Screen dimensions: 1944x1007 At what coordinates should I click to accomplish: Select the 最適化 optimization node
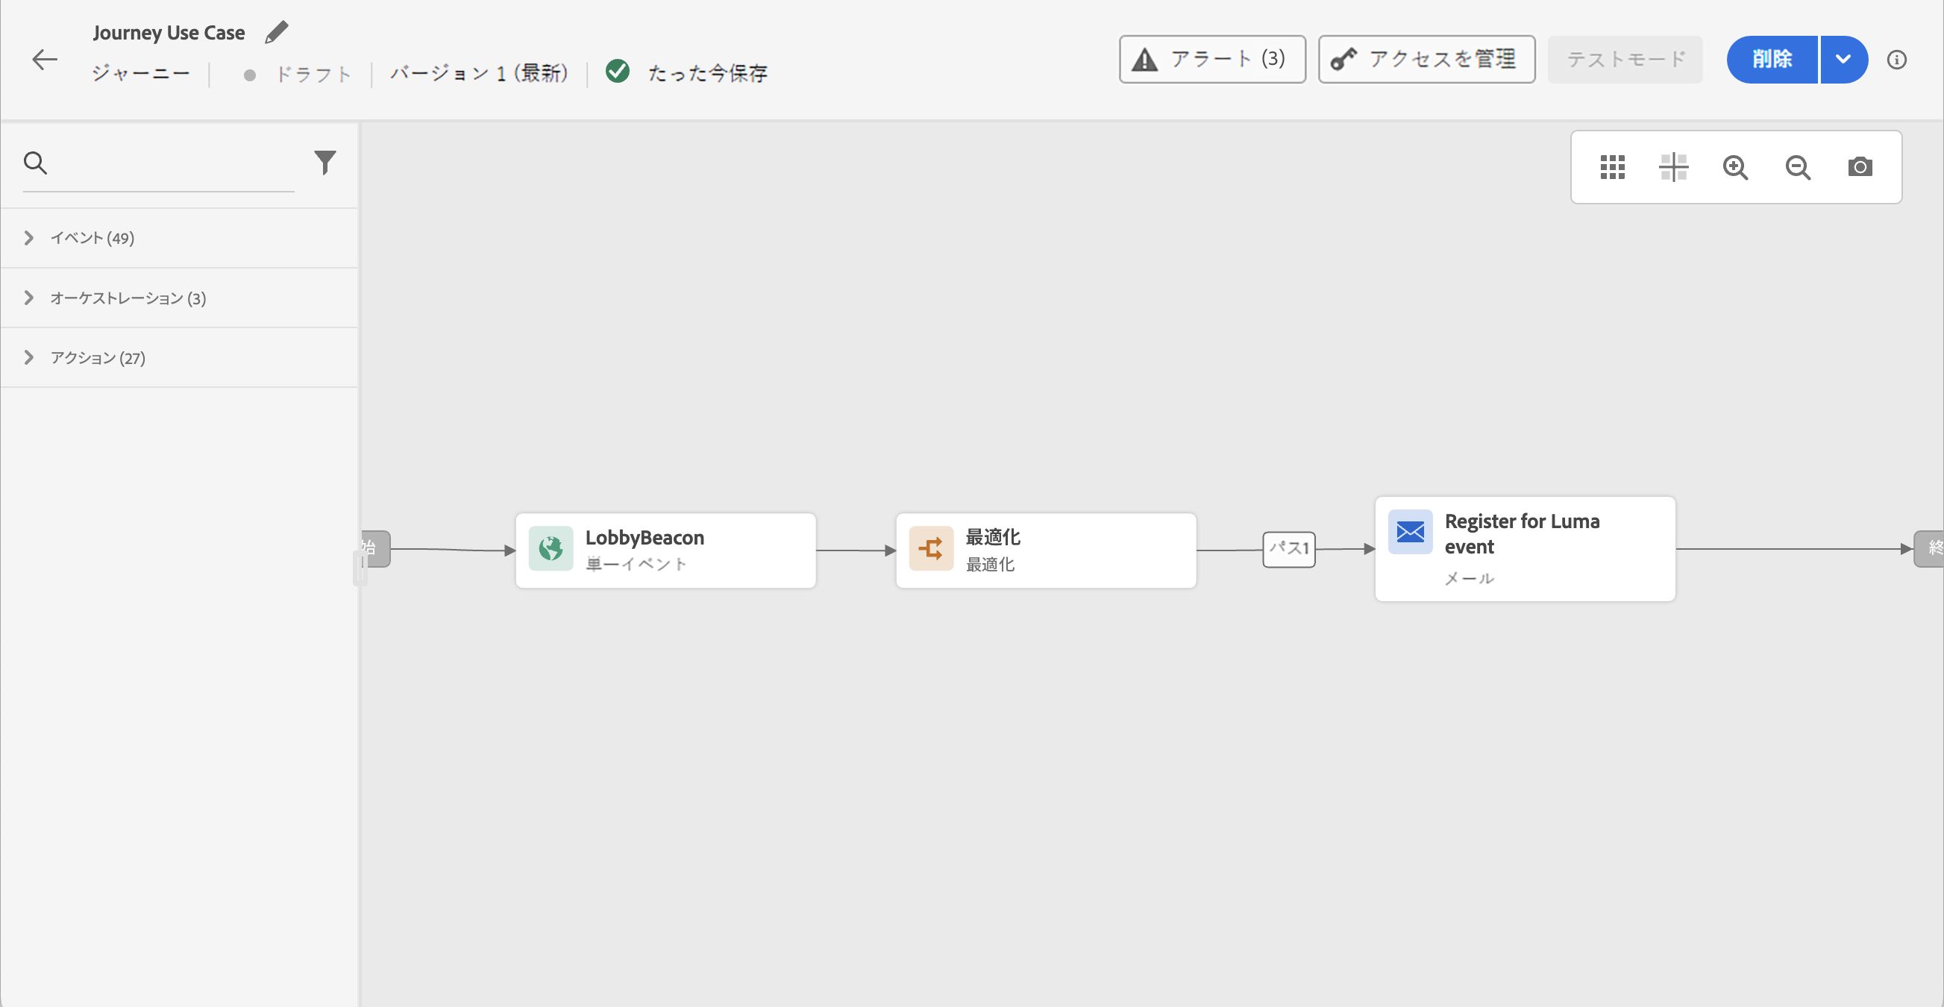click(1045, 550)
